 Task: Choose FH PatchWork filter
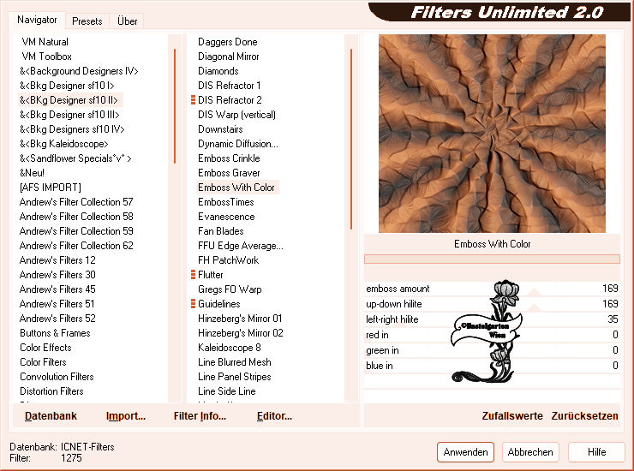pos(229,260)
